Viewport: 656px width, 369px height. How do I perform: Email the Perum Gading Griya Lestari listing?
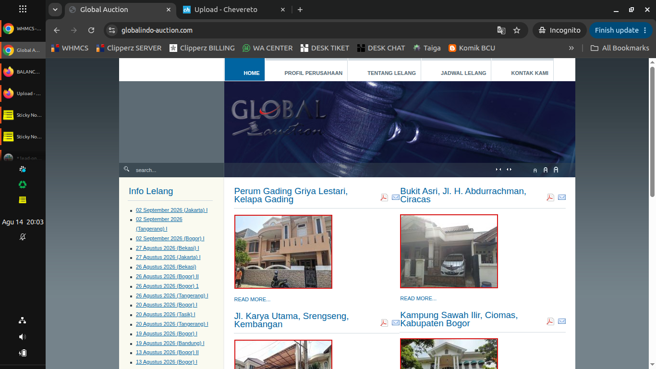coord(396,197)
